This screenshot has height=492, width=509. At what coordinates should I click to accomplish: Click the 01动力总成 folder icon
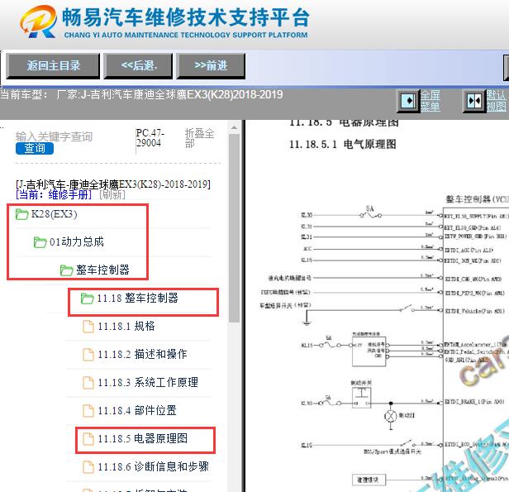coord(40,242)
